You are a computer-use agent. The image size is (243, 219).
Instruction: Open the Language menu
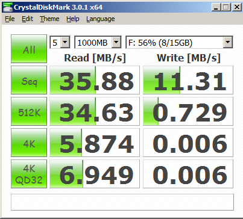pyautogui.click(x=101, y=19)
